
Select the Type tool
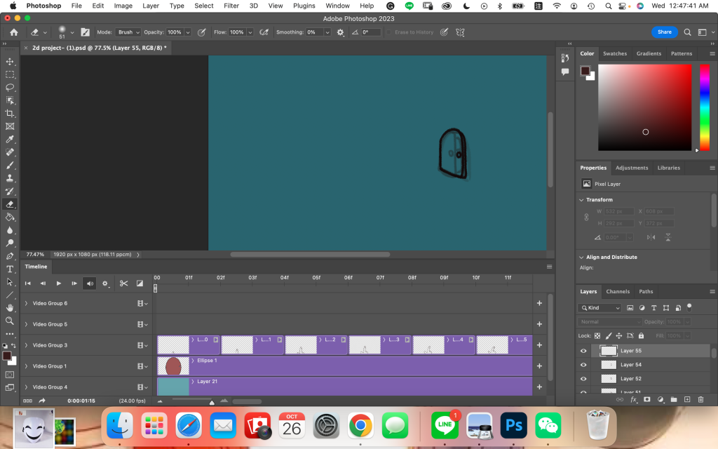point(10,269)
